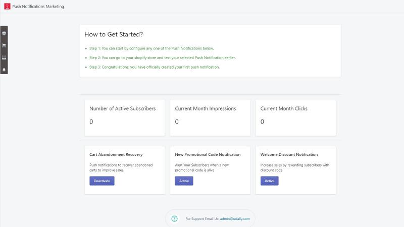The image size is (404, 227).
Task: Deactivate the Cart Abandonment Recovery notification
Action: pyautogui.click(x=102, y=181)
